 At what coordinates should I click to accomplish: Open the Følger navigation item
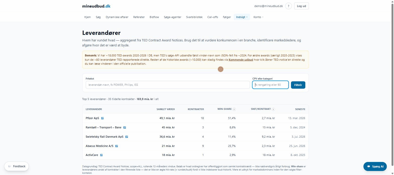[x=227, y=17]
